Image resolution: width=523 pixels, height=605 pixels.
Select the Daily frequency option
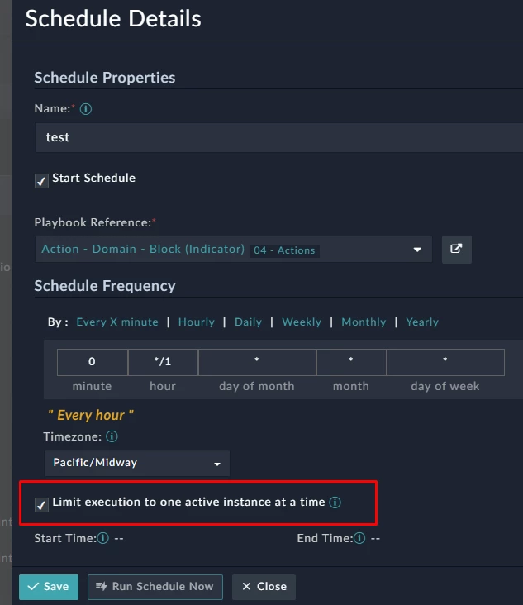(x=249, y=322)
